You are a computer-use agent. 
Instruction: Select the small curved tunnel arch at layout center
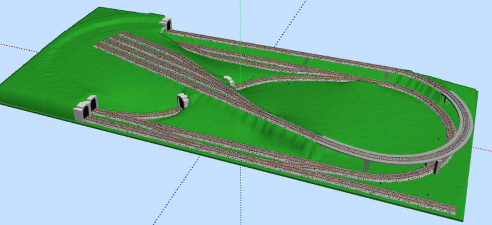coord(229,81)
